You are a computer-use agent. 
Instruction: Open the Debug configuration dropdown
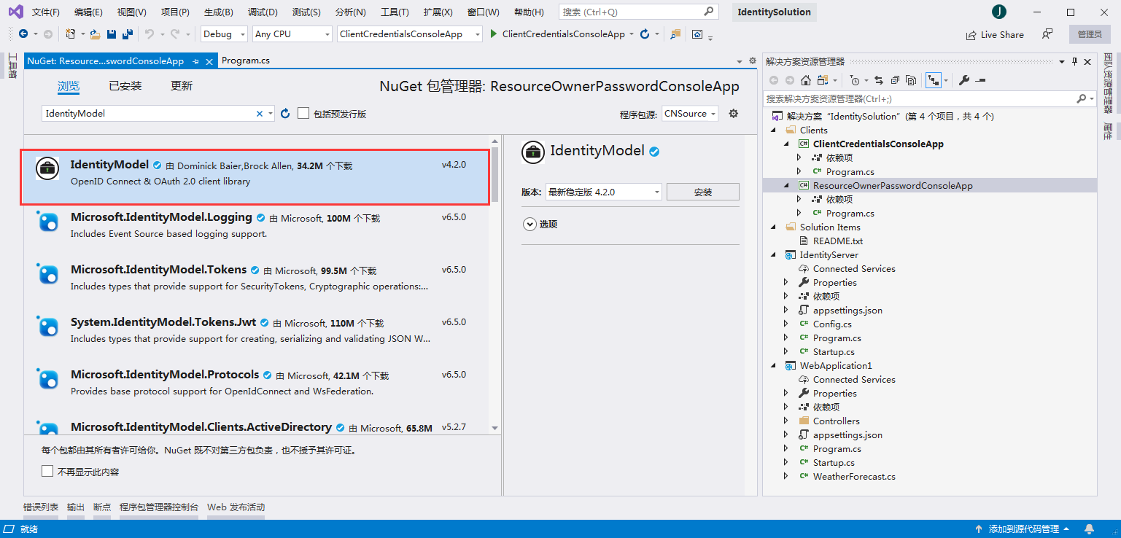pyautogui.click(x=225, y=34)
